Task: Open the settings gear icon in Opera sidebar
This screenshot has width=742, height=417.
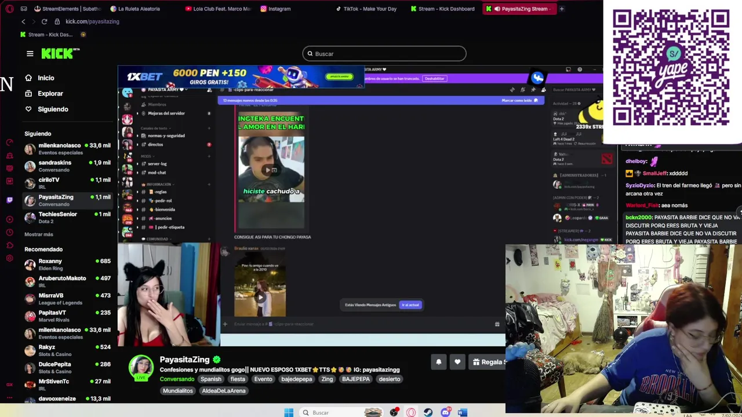Action: (9, 258)
